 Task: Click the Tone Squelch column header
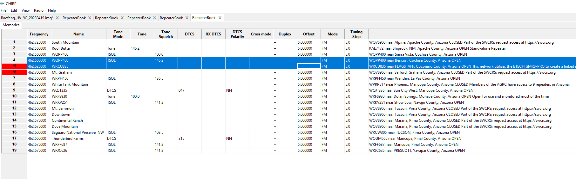pyautogui.click(x=166, y=34)
